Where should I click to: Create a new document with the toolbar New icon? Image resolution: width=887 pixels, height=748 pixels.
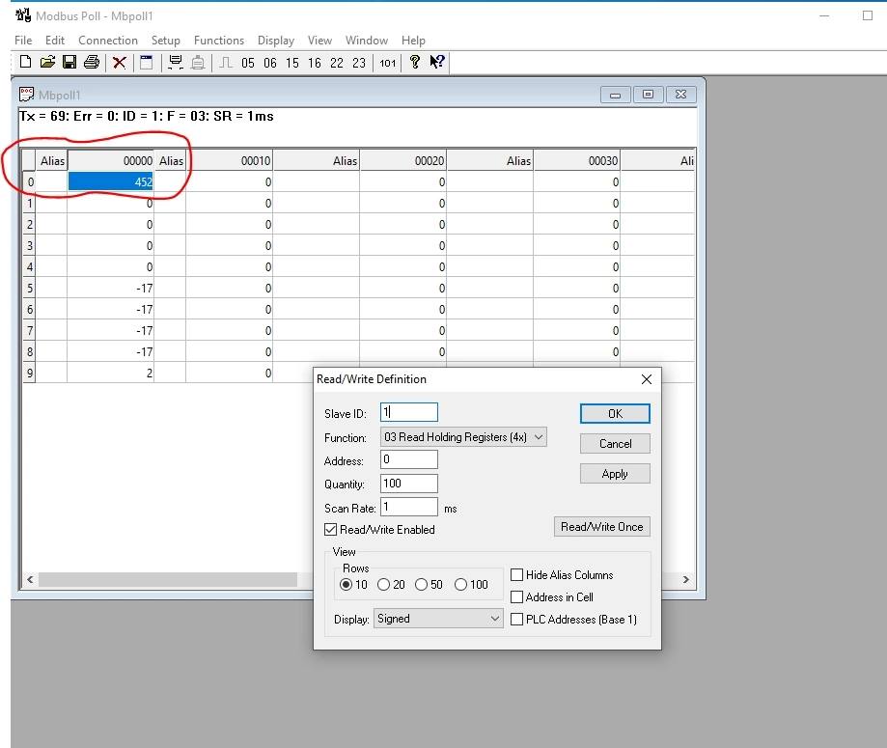[25, 62]
